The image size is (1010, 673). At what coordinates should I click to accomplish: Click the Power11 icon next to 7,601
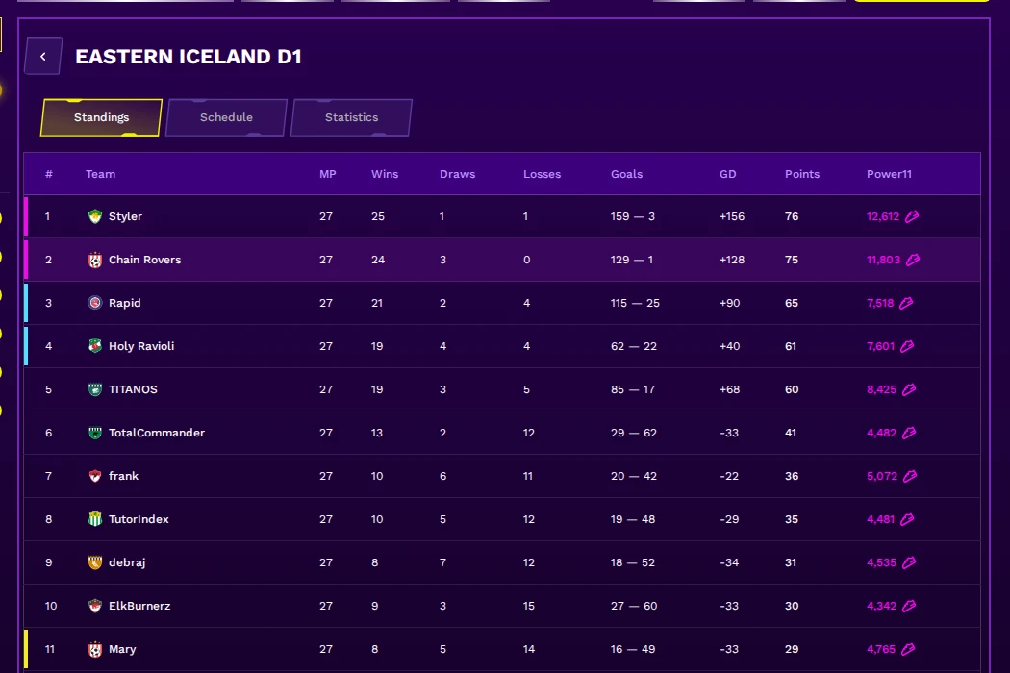tap(907, 346)
